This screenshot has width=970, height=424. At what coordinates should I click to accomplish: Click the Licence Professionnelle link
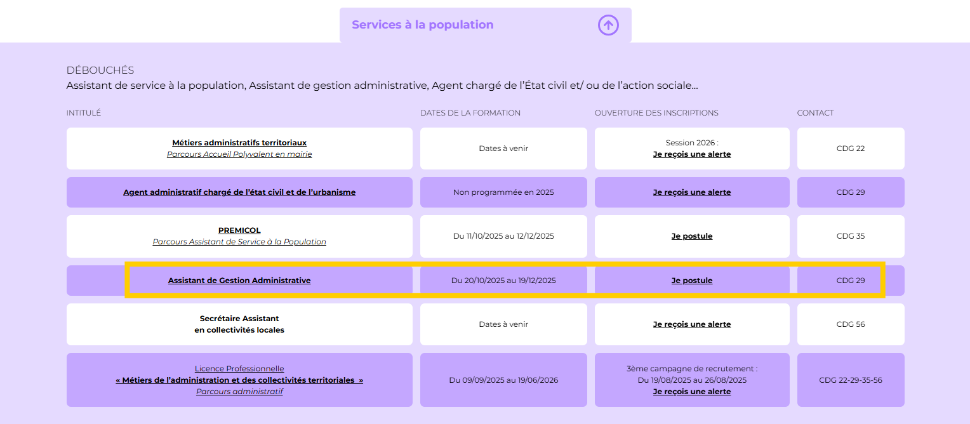point(239,369)
